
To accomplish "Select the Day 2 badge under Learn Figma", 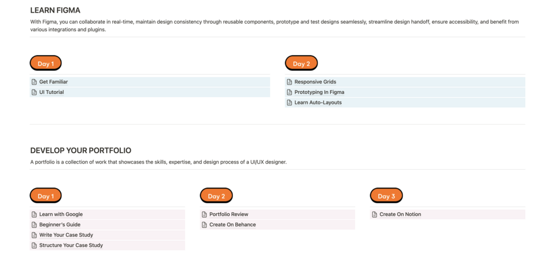I will tap(301, 64).
